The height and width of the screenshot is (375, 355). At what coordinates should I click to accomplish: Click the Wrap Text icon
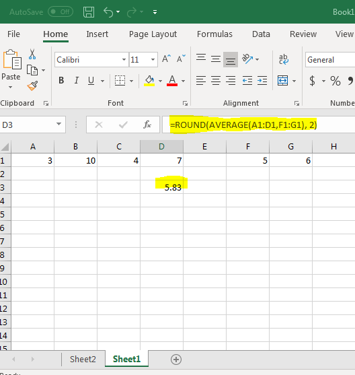[284, 59]
